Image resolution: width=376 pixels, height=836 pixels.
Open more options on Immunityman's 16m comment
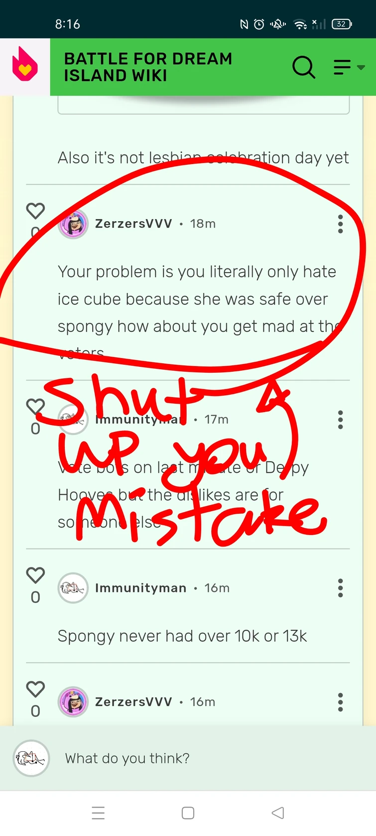coord(340,588)
